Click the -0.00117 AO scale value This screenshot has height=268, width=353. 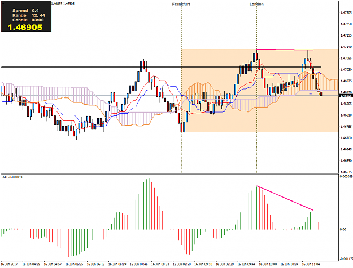[x=346, y=258]
